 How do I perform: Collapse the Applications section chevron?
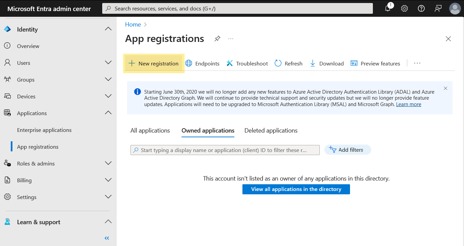coord(108,113)
